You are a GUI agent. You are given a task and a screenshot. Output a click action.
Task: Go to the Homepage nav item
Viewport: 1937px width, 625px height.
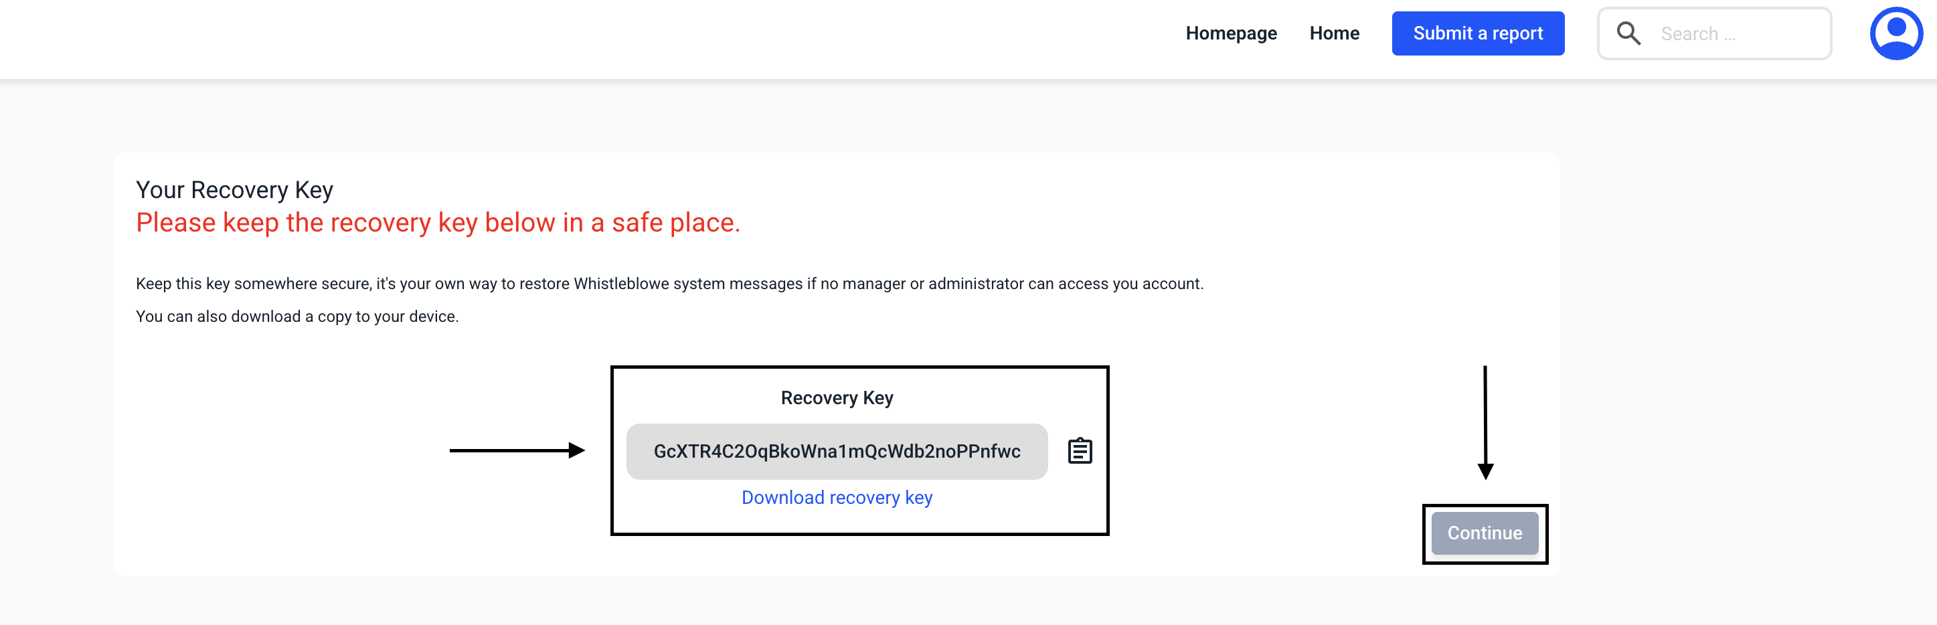(x=1231, y=34)
